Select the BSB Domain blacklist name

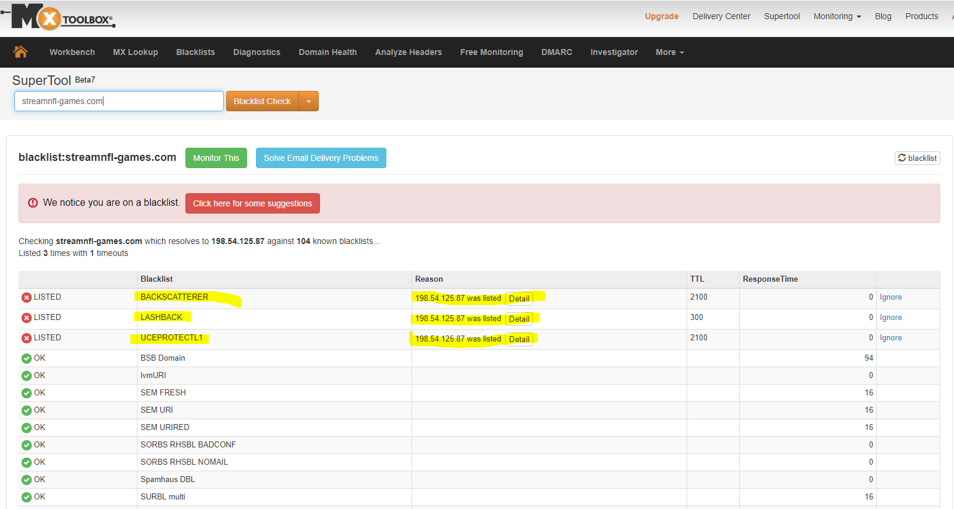coord(163,358)
